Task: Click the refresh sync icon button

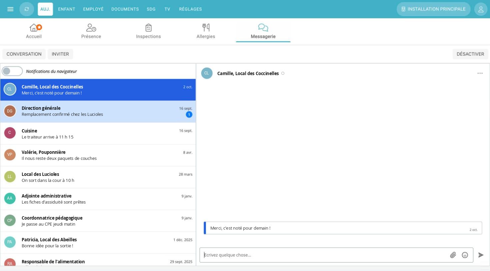Action: [27, 9]
